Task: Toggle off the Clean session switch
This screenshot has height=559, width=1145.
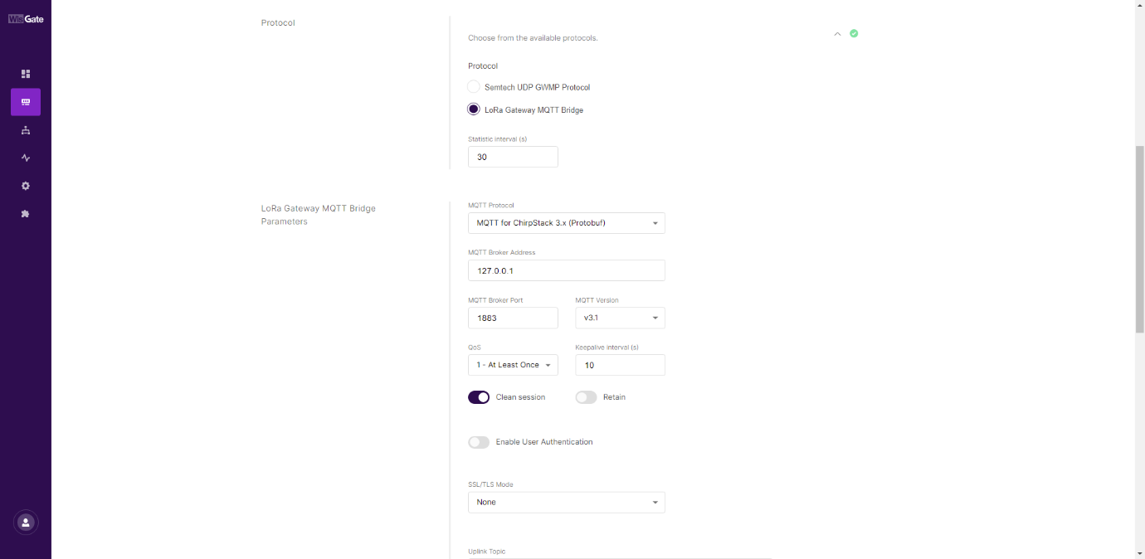Action: (x=479, y=396)
